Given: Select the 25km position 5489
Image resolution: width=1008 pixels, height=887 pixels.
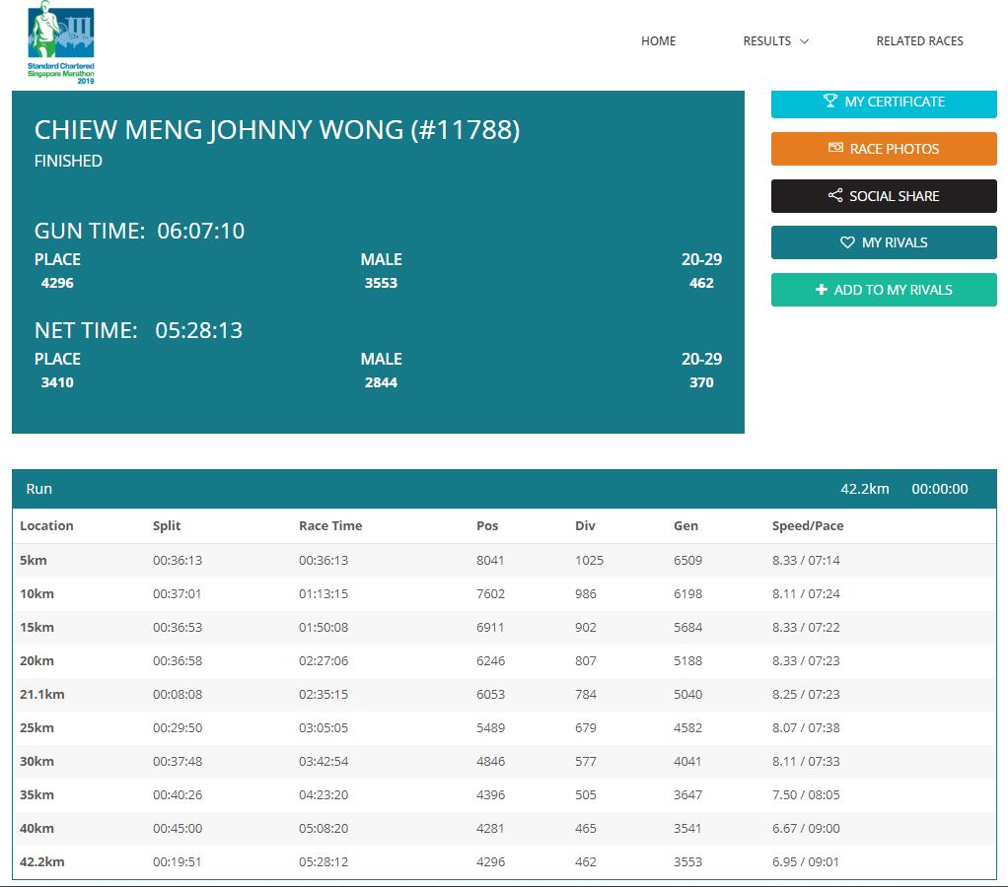Looking at the screenshot, I should point(490,727).
